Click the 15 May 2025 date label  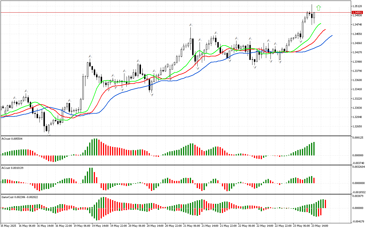coord(9,226)
